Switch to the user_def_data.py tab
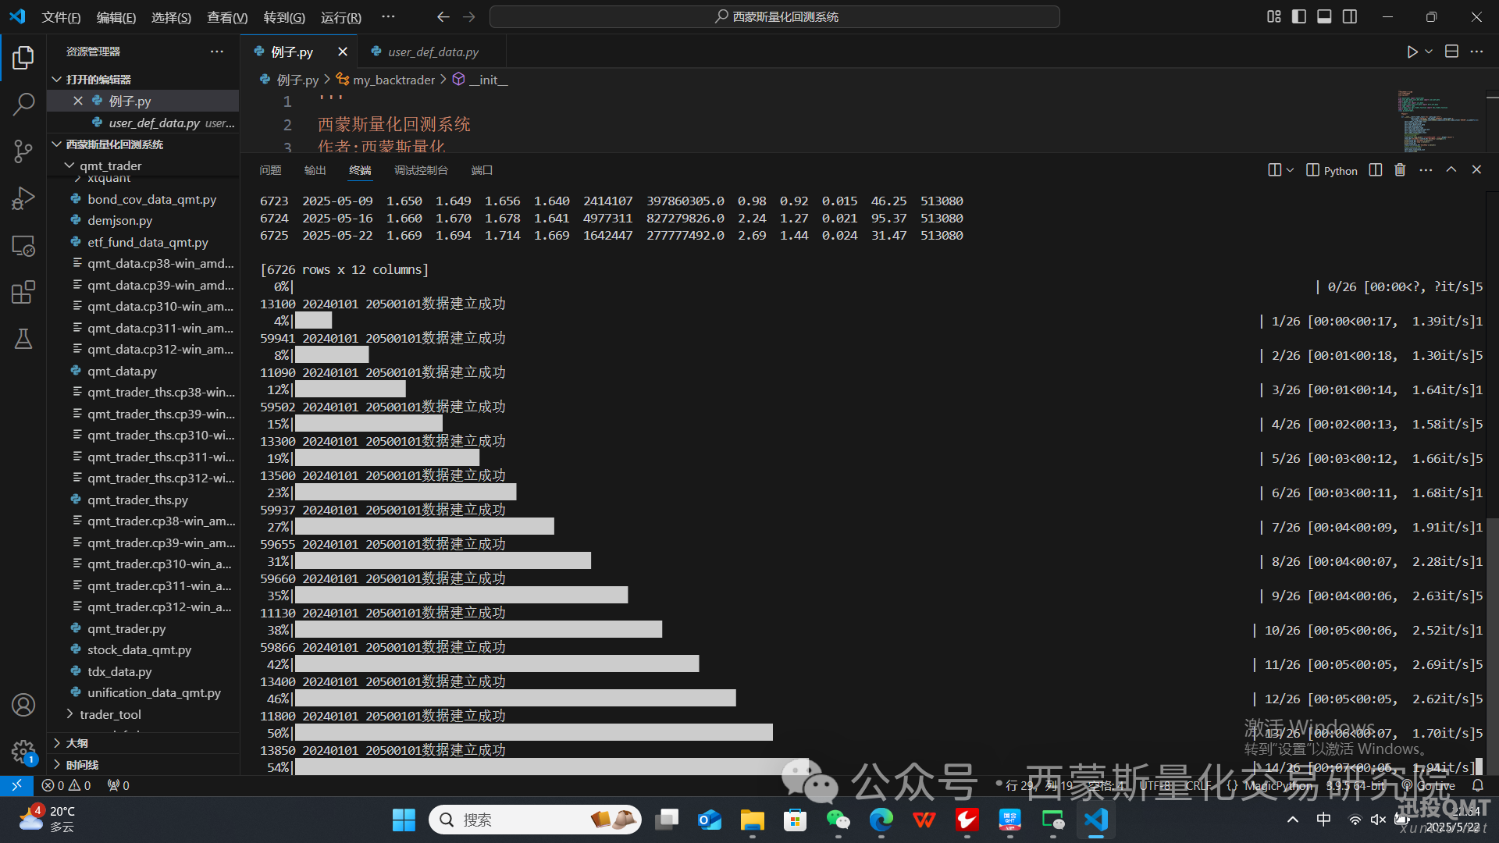1499x843 pixels. [x=433, y=52]
